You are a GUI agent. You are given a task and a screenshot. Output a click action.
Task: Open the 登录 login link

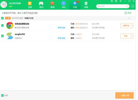tap(10, 6)
